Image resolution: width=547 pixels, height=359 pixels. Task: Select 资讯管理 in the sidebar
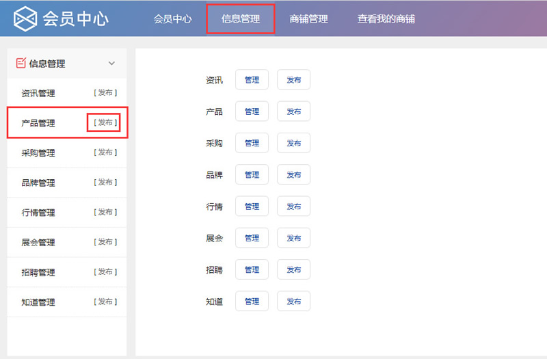[x=38, y=94]
